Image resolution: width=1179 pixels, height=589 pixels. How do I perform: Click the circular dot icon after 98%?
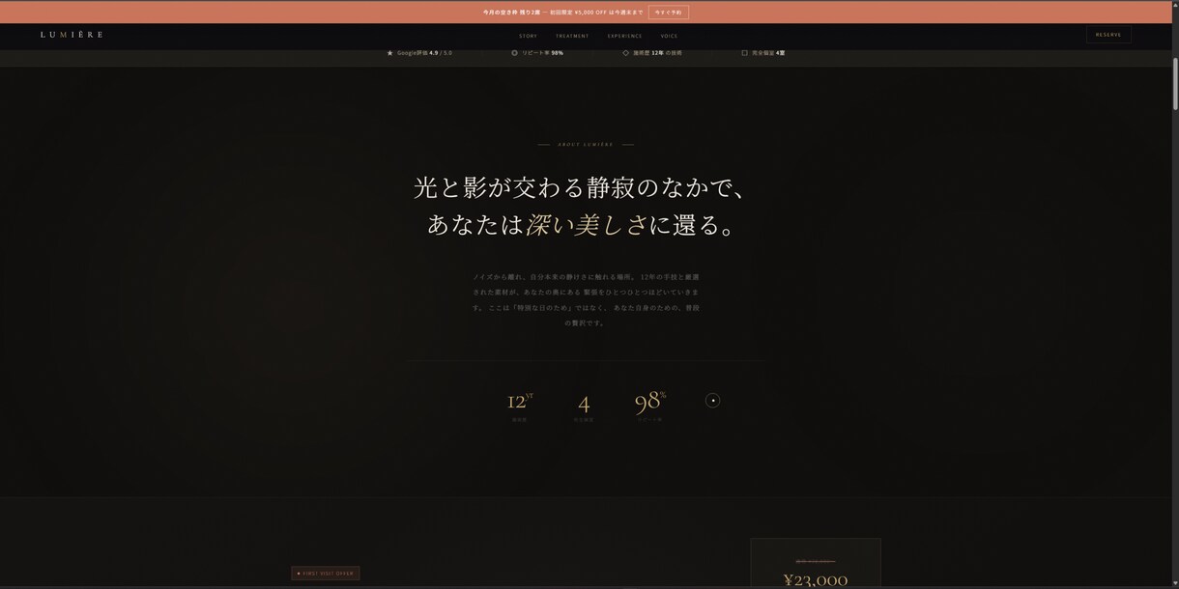pyautogui.click(x=712, y=401)
